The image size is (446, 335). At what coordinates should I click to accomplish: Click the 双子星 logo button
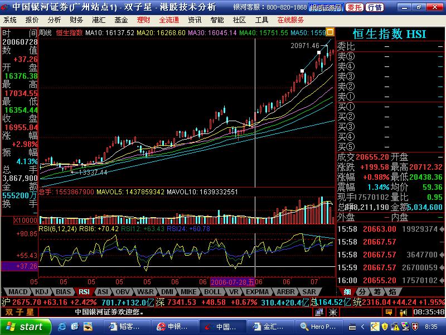pyautogui.click(x=20, y=312)
